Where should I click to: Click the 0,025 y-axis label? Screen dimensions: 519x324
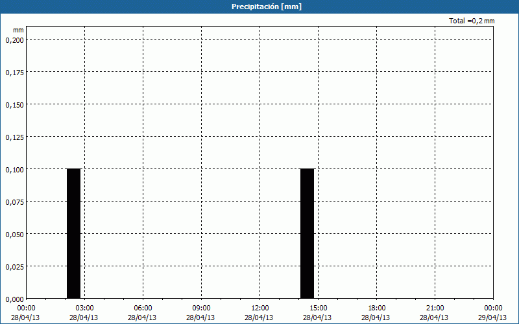pyautogui.click(x=14, y=267)
